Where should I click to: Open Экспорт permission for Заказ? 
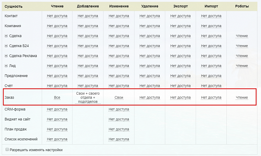coord(180,98)
